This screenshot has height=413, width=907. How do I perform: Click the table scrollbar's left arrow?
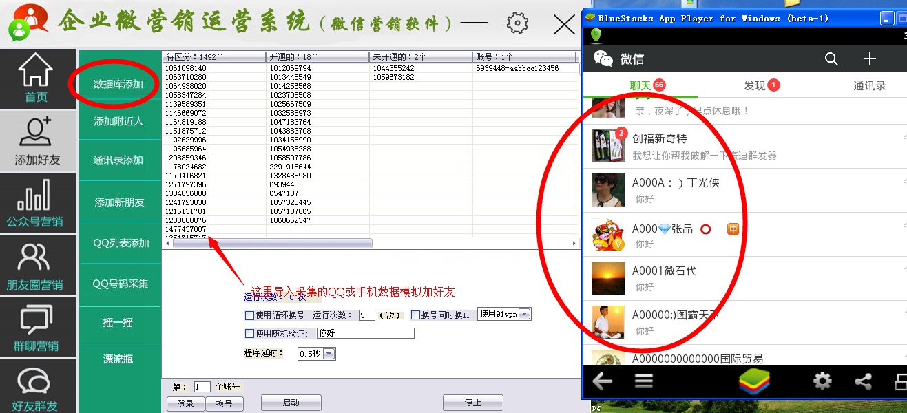coord(167,244)
